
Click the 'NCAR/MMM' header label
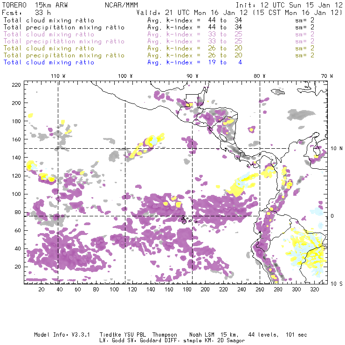(x=121, y=5)
